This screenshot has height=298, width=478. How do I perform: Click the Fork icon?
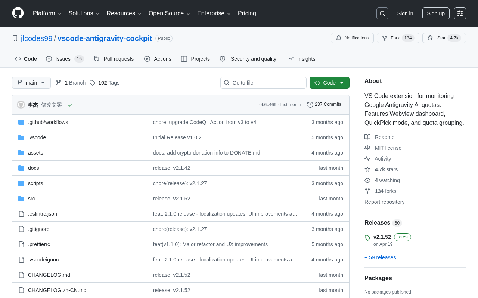(385, 38)
